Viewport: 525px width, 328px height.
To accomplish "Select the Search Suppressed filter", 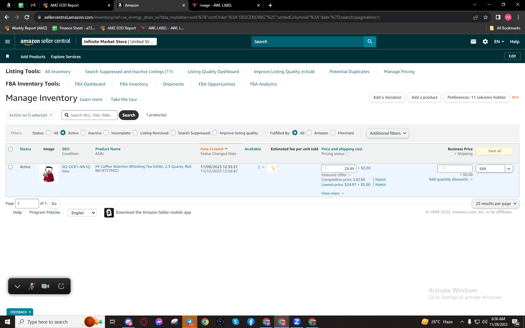I will [x=173, y=133].
